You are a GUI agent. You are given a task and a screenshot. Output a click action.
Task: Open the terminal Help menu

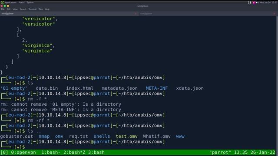click(47, 9)
